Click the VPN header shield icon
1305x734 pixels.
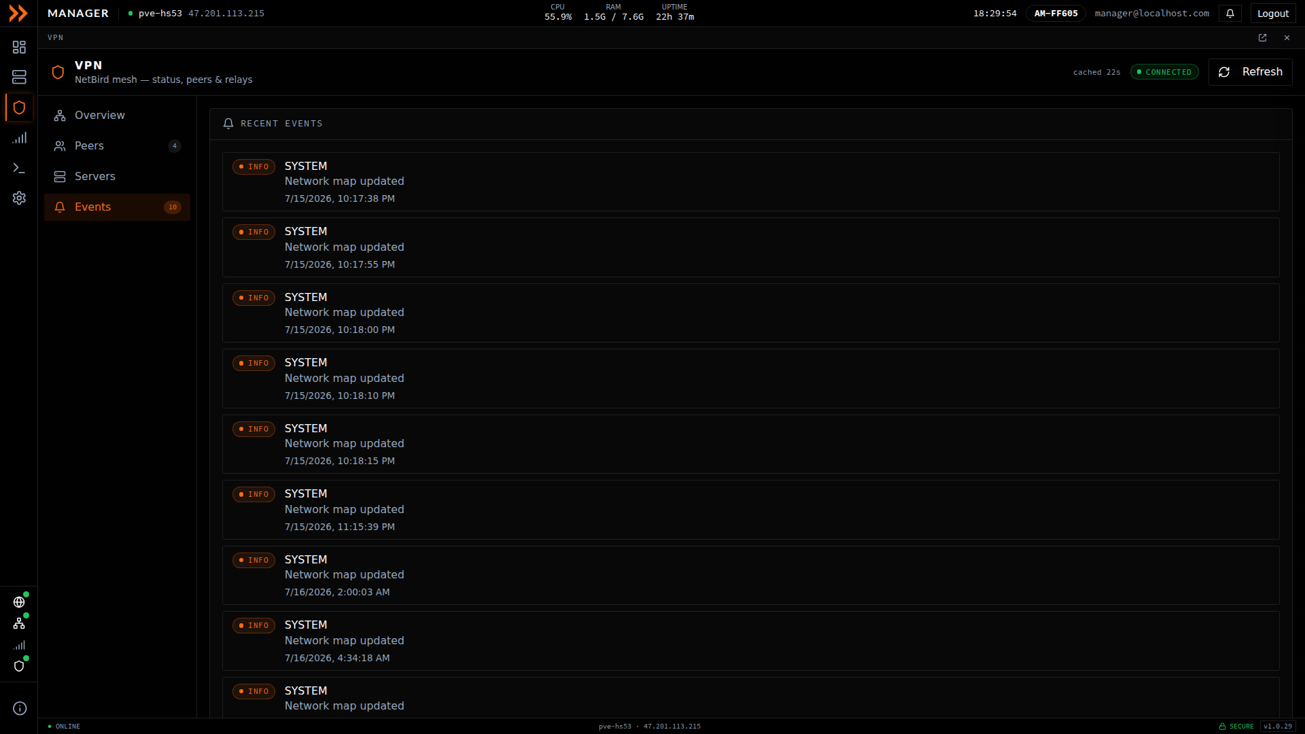point(58,72)
